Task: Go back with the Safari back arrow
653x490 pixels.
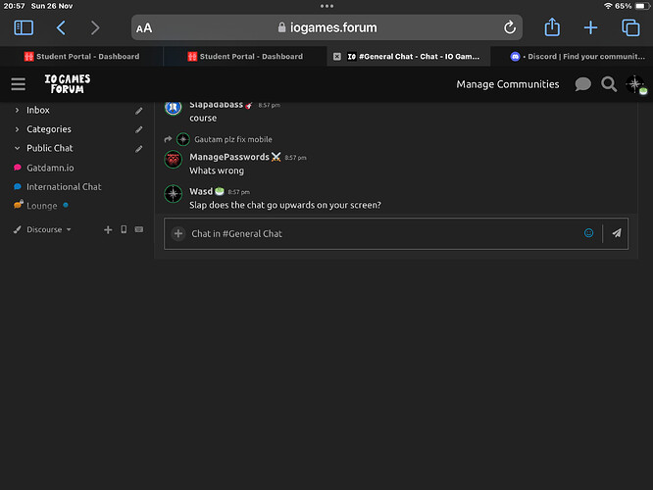Action: [x=61, y=27]
